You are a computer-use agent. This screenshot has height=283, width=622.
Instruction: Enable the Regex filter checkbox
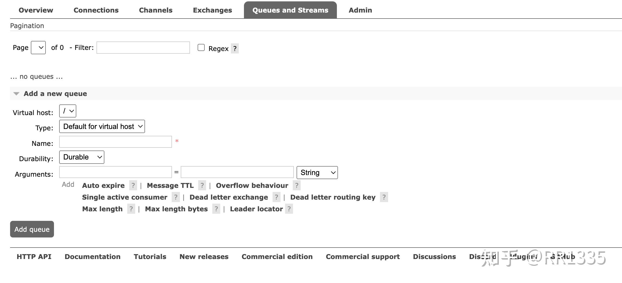point(201,47)
